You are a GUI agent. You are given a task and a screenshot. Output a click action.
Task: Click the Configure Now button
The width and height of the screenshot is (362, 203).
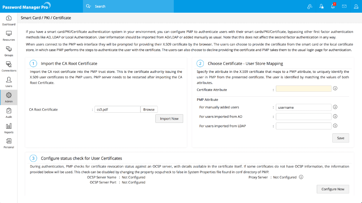[x=333, y=189]
